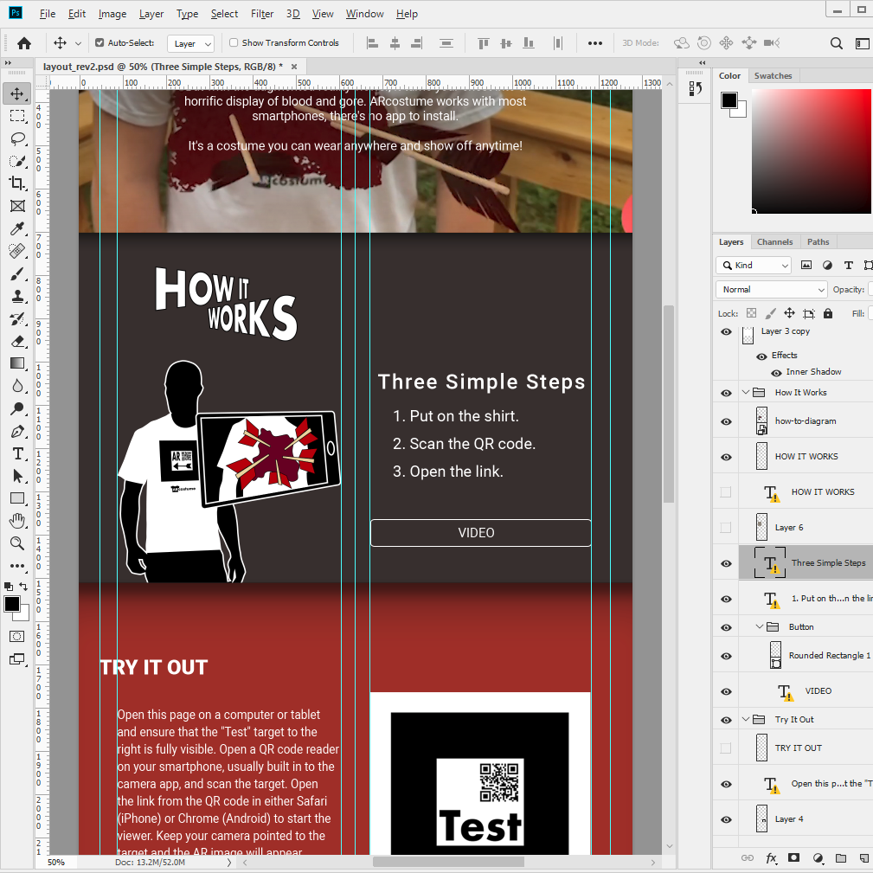Open the Normal blend mode dropdown
The image size is (873, 873).
[x=771, y=290]
